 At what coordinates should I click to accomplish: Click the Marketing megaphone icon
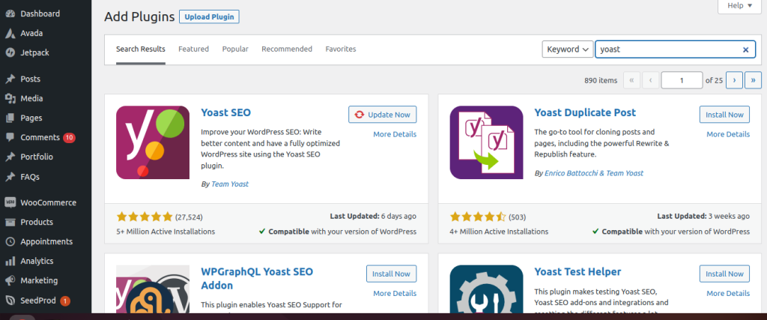pyautogui.click(x=10, y=280)
